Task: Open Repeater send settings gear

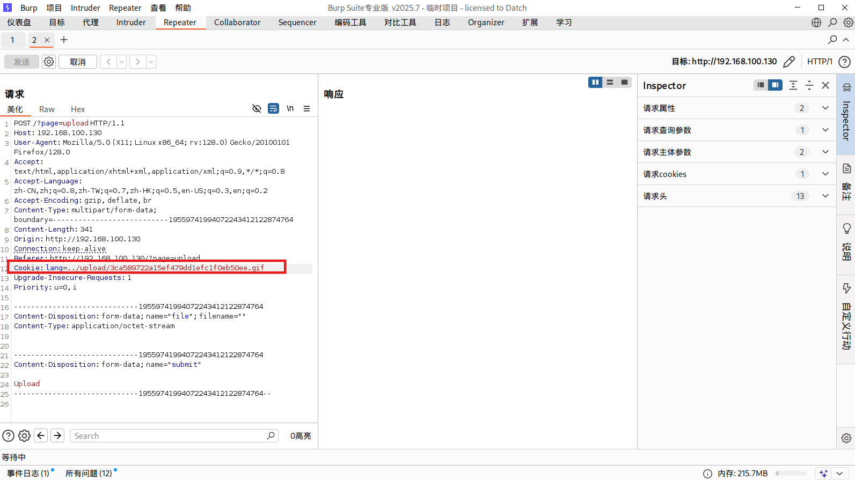Action: (49, 62)
